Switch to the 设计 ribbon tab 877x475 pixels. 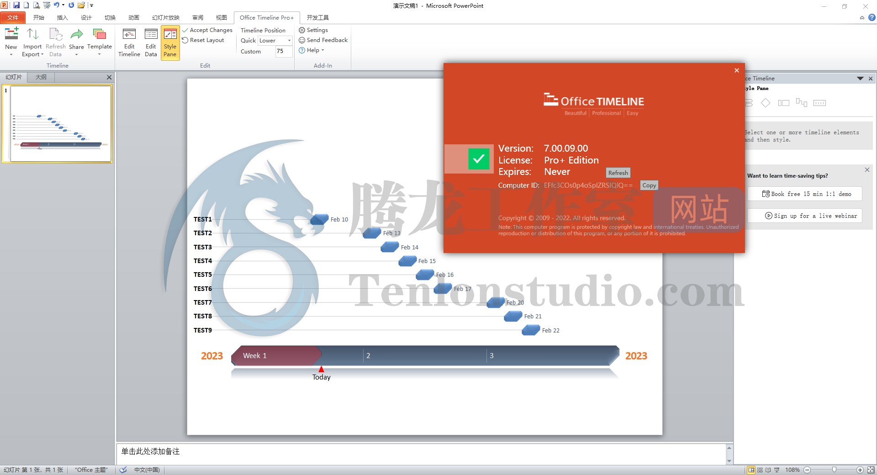pyautogui.click(x=86, y=18)
